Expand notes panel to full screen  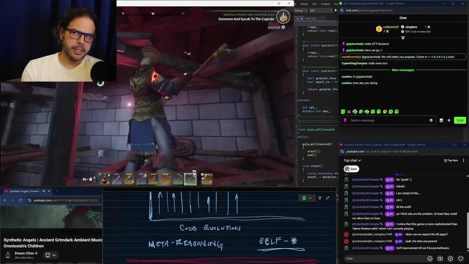[x=328, y=198]
